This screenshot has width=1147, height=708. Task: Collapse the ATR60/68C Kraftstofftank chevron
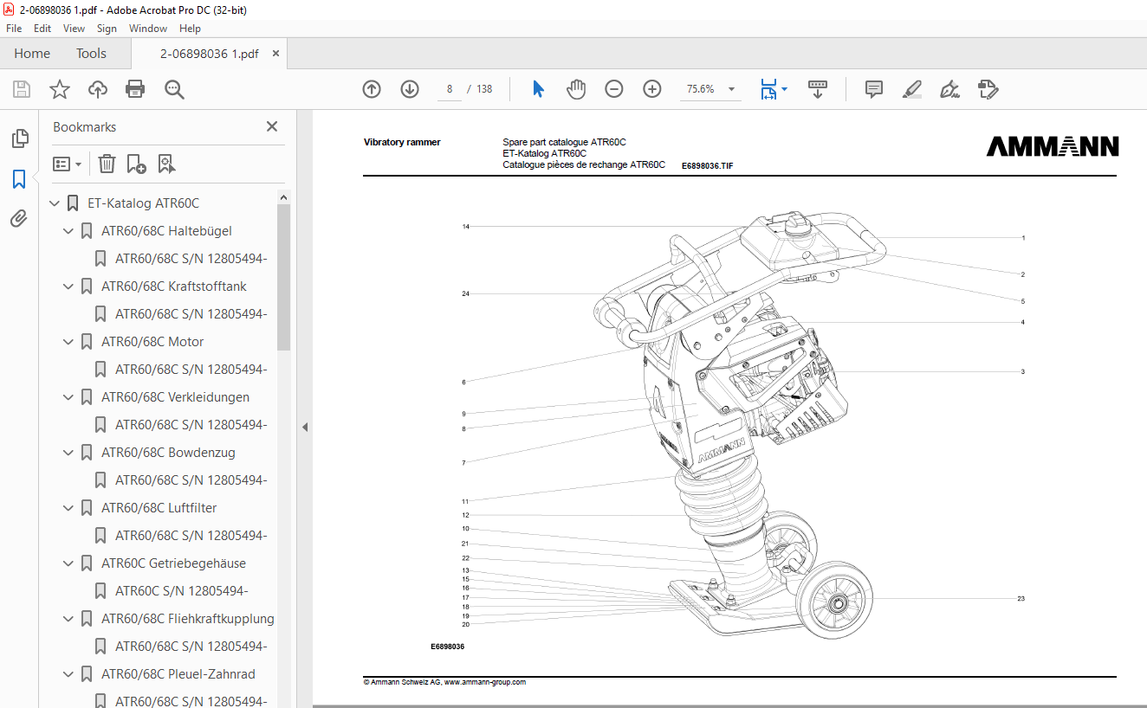click(68, 286)
